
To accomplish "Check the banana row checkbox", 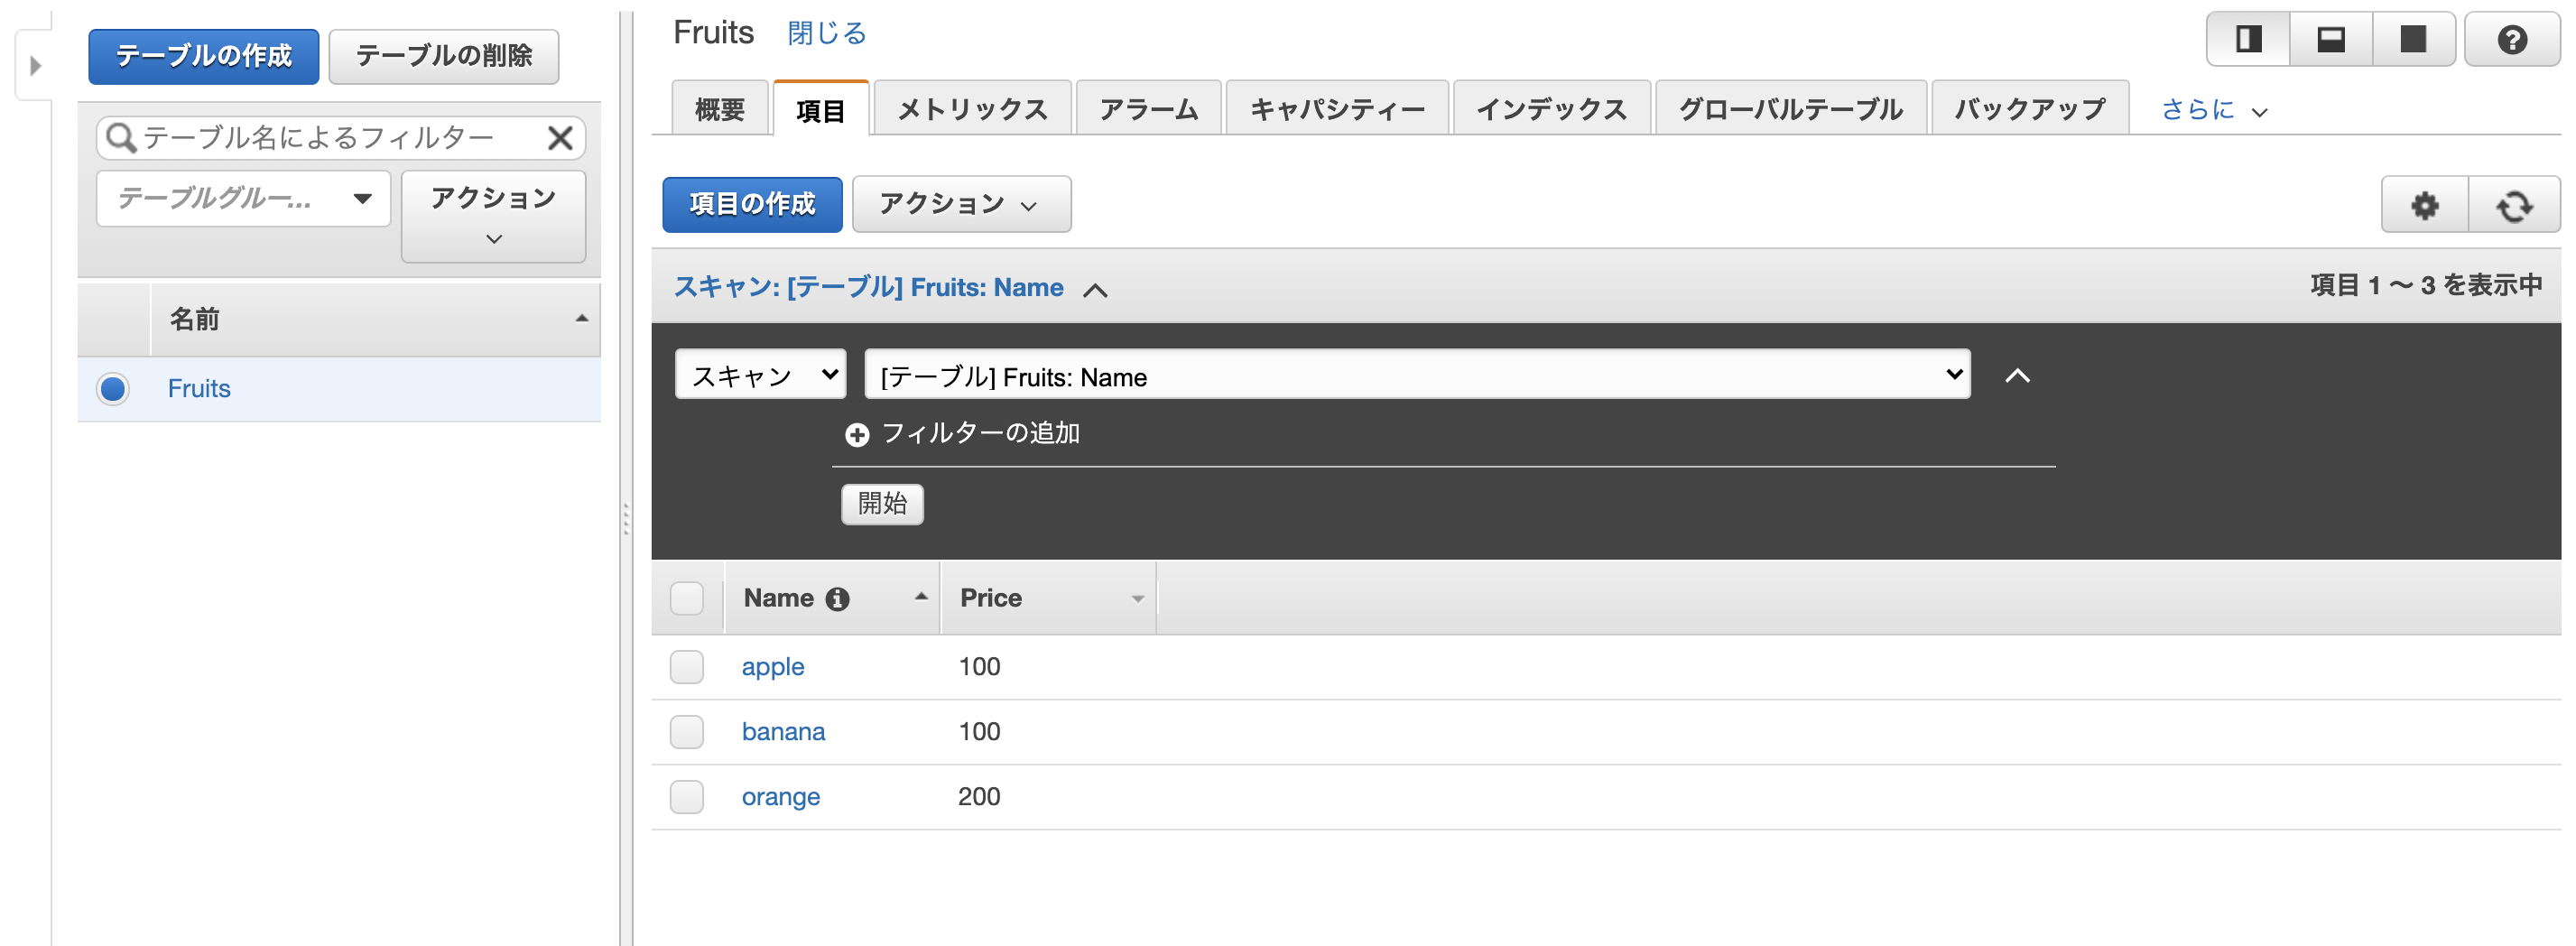I will 686,731.
